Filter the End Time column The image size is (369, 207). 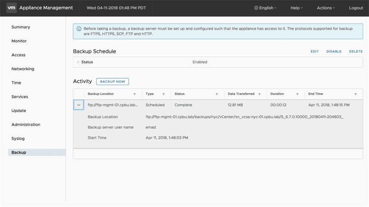pyautogui.click(x=355, y=94)
